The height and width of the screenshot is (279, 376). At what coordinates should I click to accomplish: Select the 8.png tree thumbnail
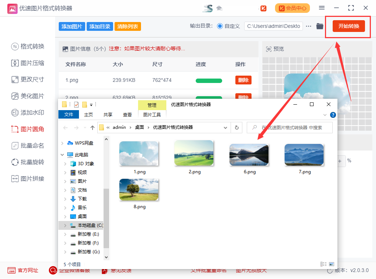139,189
